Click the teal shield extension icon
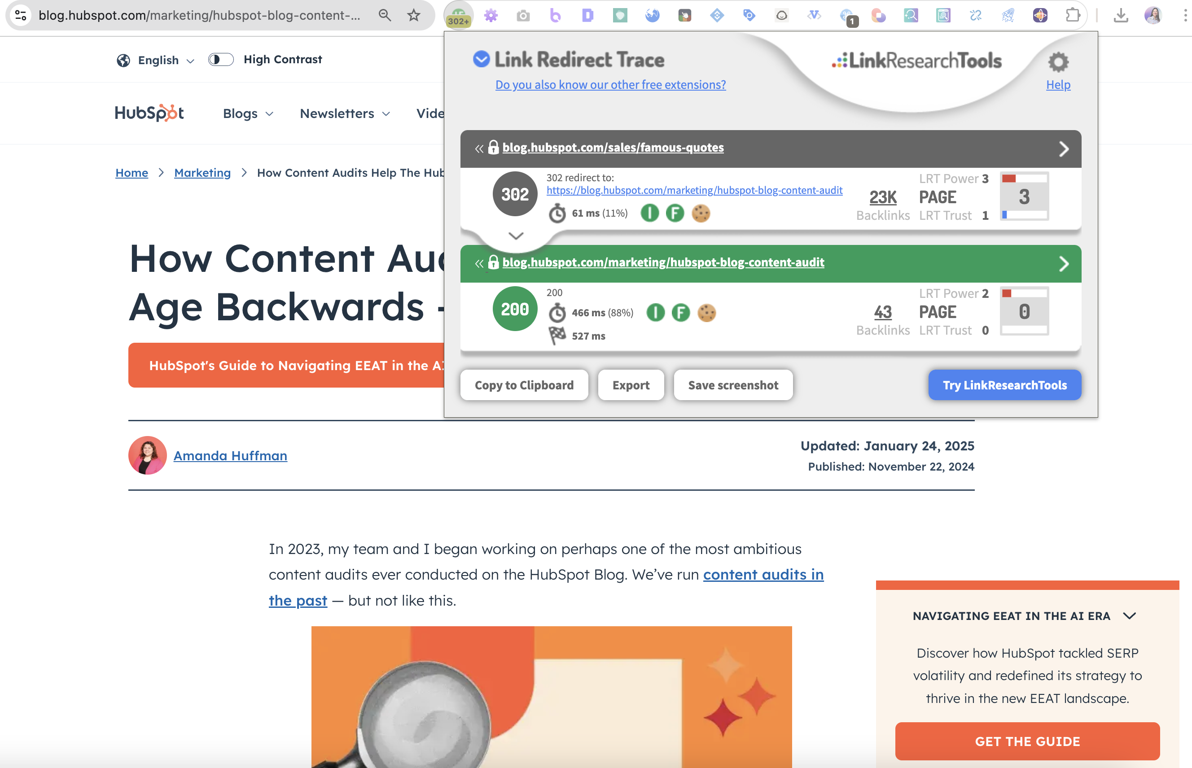Viewport: 1192px width, 768px height. [620, 15]
